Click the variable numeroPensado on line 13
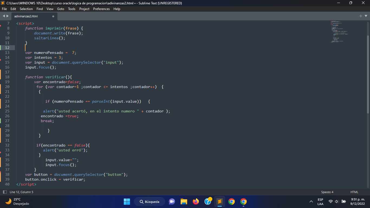The width and height of the screenshot is (370, 208). pos(48,53)
